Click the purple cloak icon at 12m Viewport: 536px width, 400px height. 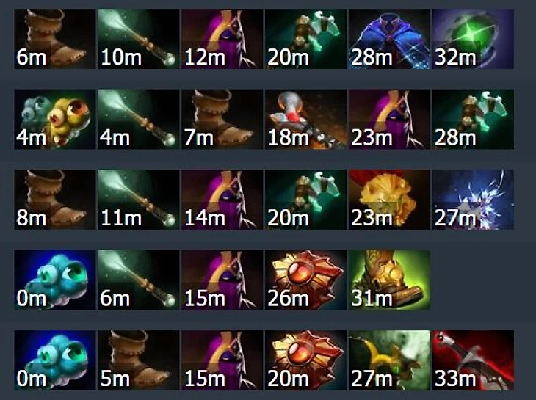coord(222,39)
